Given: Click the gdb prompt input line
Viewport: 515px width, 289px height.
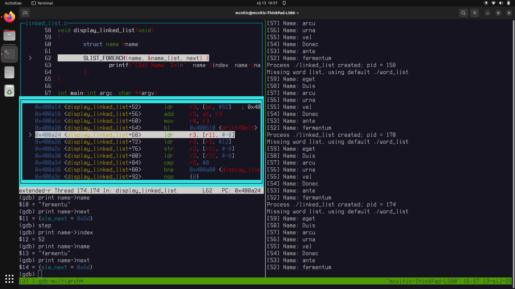Looking at the screenshot, I should point(40,274).
